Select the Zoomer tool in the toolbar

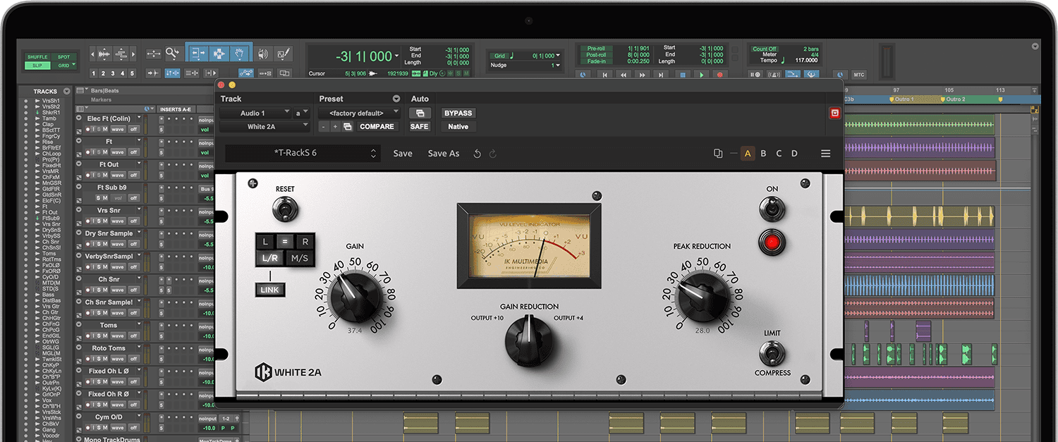click(172, 54)
